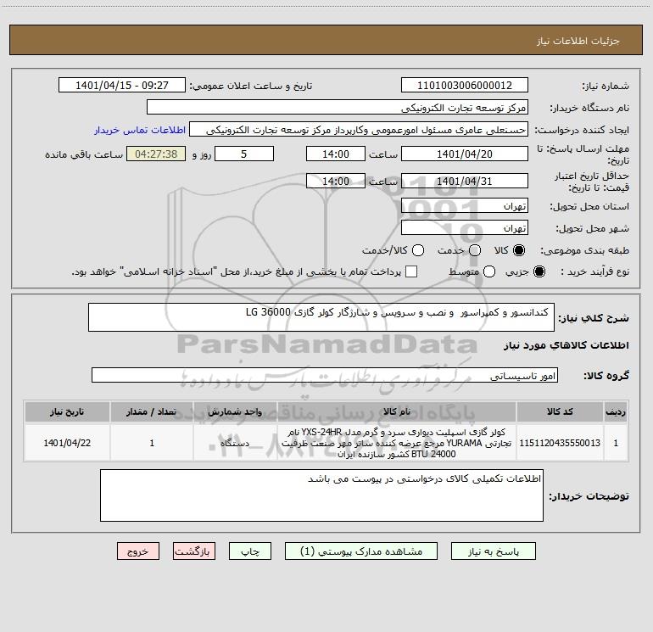This screenshot has height=632, width=653.
Task: Click the جزئیات اطلاعات نیاز header title
Action: click(578, 41)
